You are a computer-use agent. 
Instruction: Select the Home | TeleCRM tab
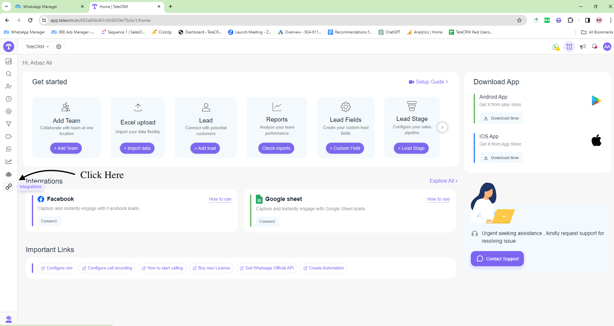126,6
